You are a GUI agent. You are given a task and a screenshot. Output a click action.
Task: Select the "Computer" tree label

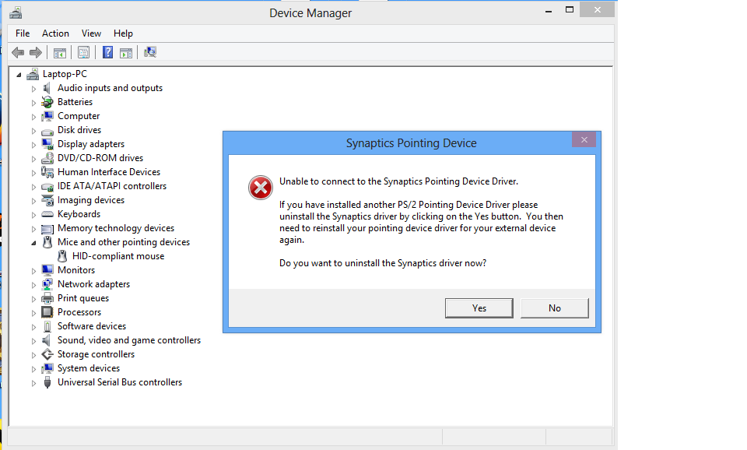pyautogui.click(x=79, y=116)
